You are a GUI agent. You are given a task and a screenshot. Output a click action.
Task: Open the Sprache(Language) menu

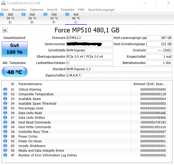(101, 10)
